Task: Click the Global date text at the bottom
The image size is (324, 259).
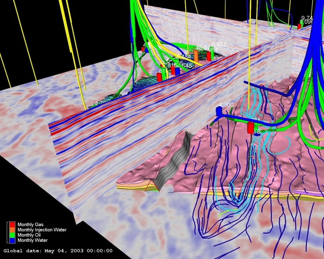Action: pyautogui.click(x=58, y=250)
